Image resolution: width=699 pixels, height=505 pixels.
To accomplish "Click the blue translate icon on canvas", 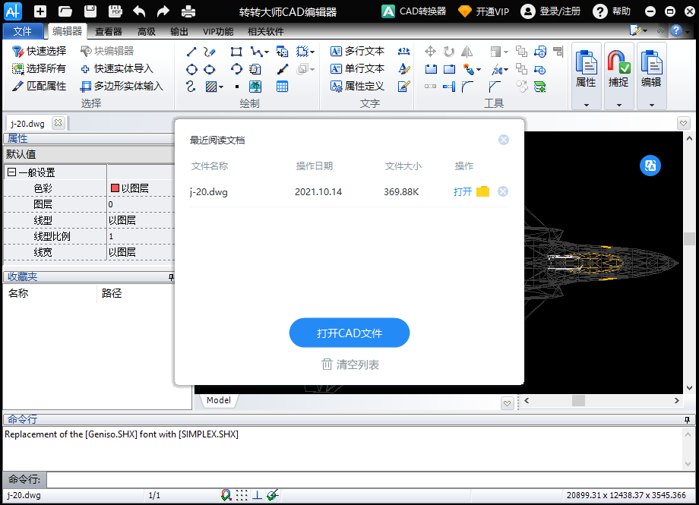I will click(x=650, y=166).
